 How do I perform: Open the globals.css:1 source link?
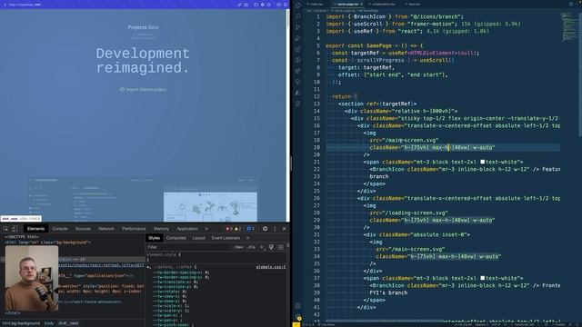[271, 267]
